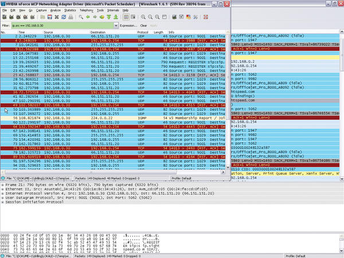Save the capture file icon
The width and height of the screenshot is (344, 258).
50,17
